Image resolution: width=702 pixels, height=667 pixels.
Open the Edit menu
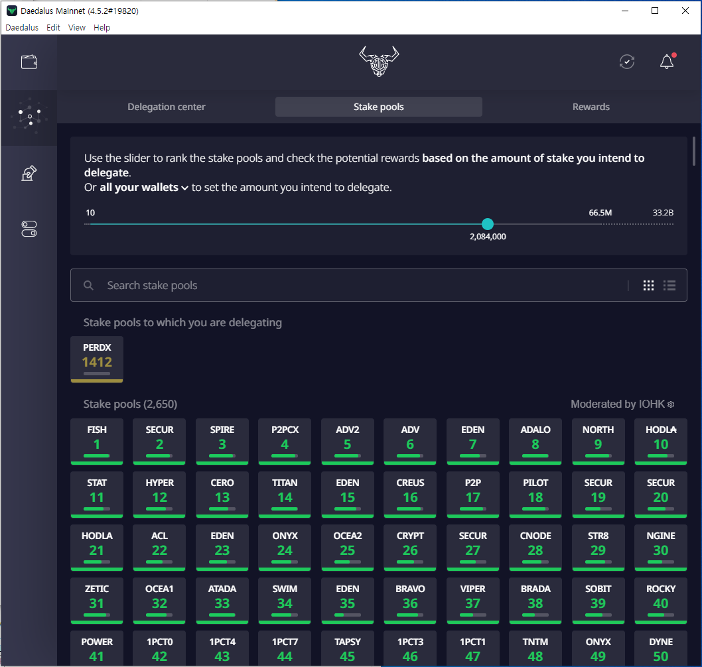pos(53,28)
